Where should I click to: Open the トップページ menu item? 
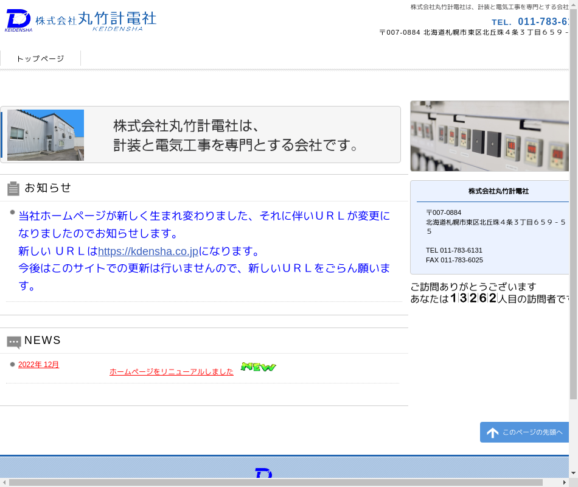tap(41, 58)
